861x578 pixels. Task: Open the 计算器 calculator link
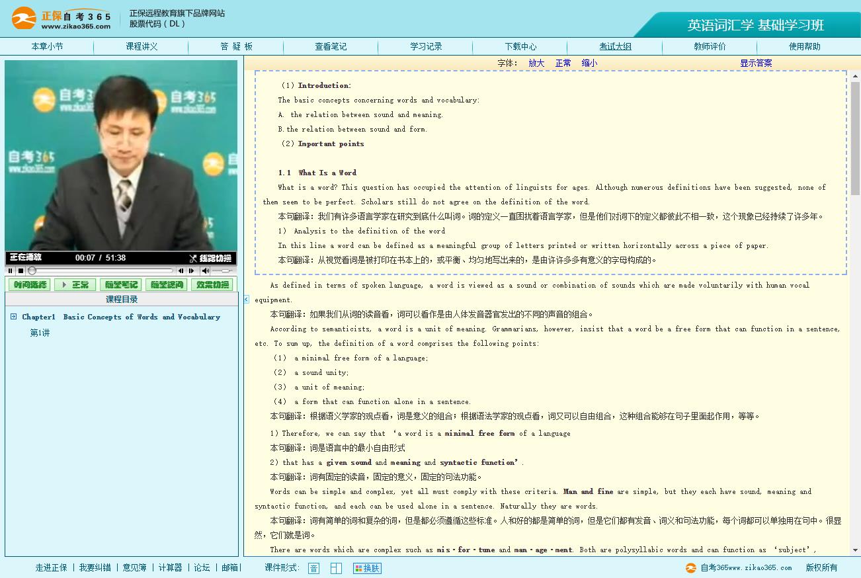(170, 567)
